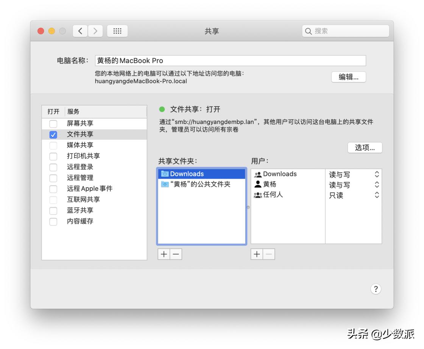Click the back navigation arrow
This screenshot has width=424, height=349.
click(x=80, y=31)
